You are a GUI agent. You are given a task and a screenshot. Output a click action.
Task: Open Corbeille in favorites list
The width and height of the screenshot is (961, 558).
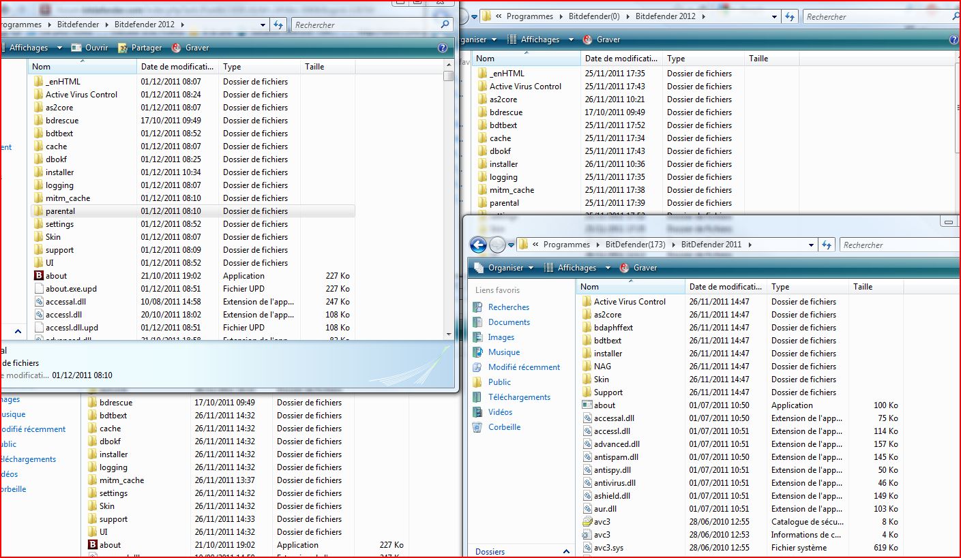504,427
